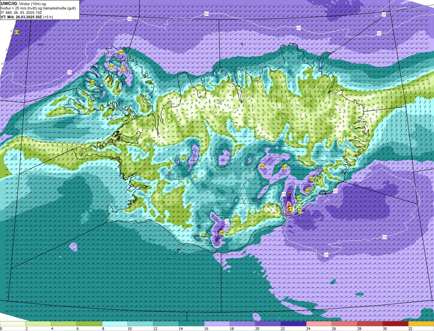The height and width of the screenshot is (331, 434).
Task: Pick the light yellow-green 2–4 legend swatch
Action: 38,324
